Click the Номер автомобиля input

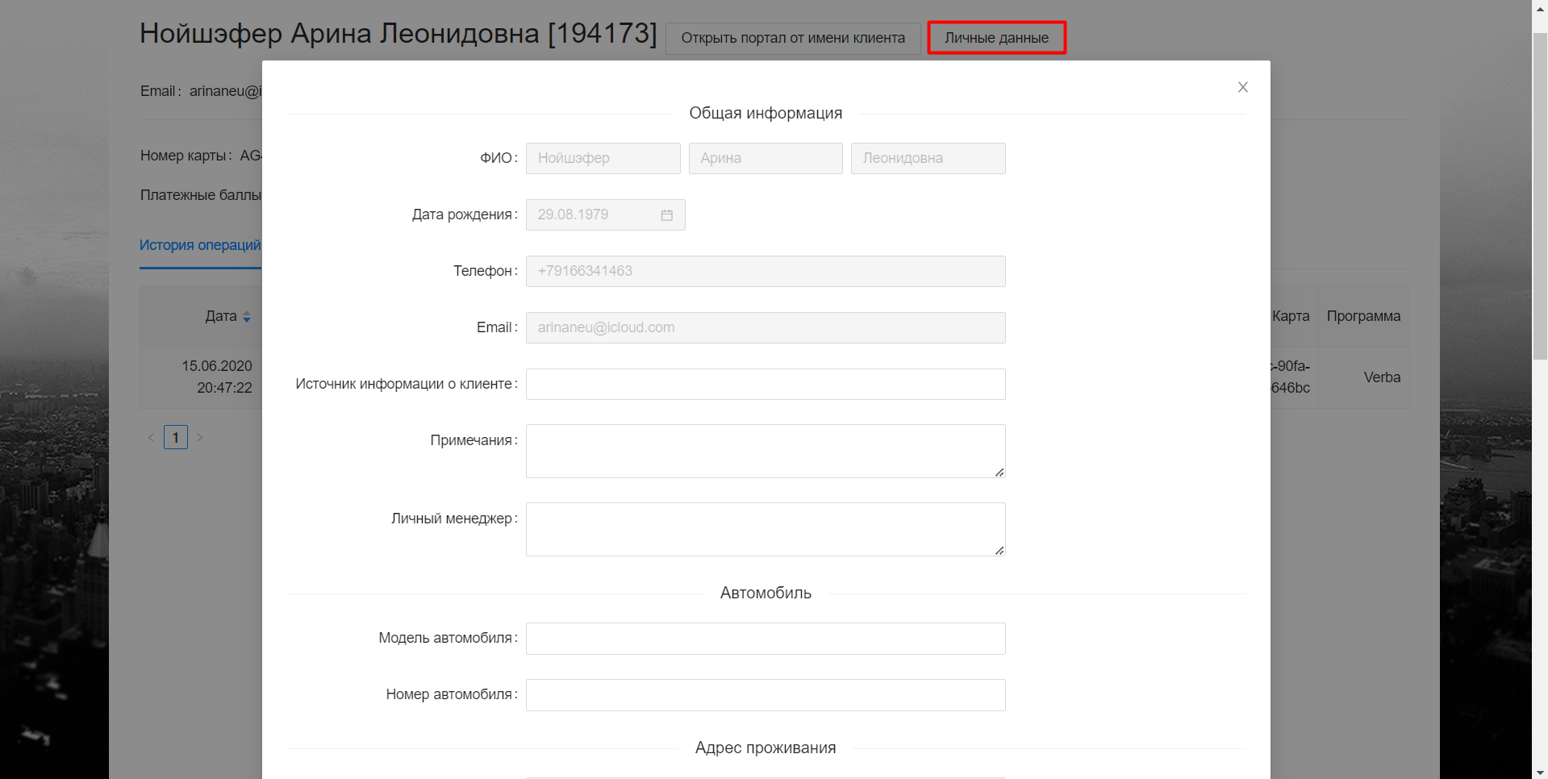(x=765, y=695)
